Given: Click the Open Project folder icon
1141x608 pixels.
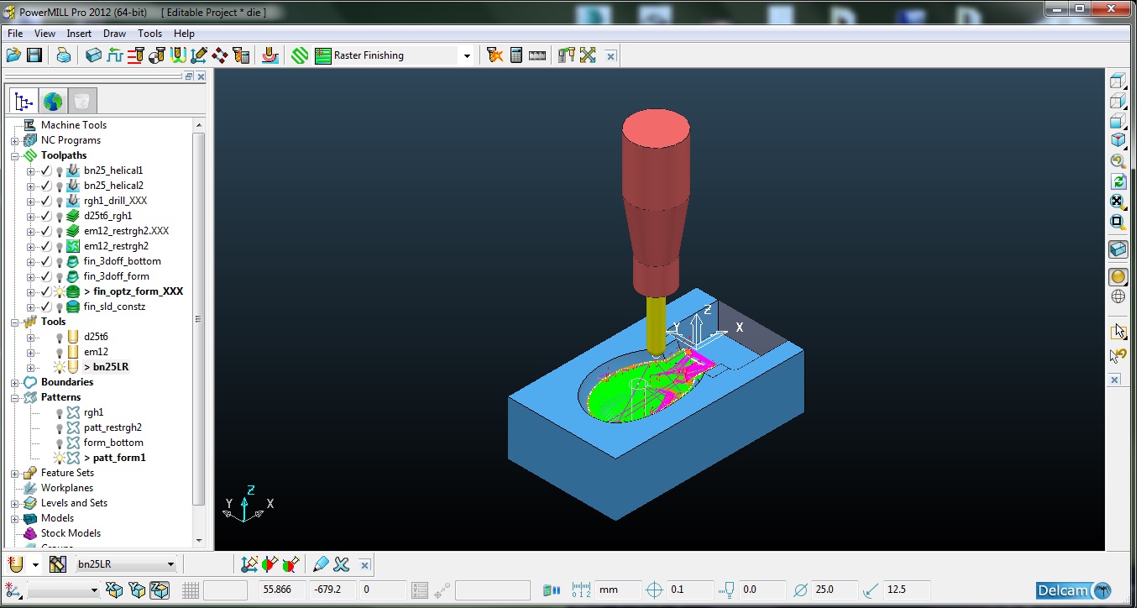Looking at the screenshot, I should click(13, 55).
